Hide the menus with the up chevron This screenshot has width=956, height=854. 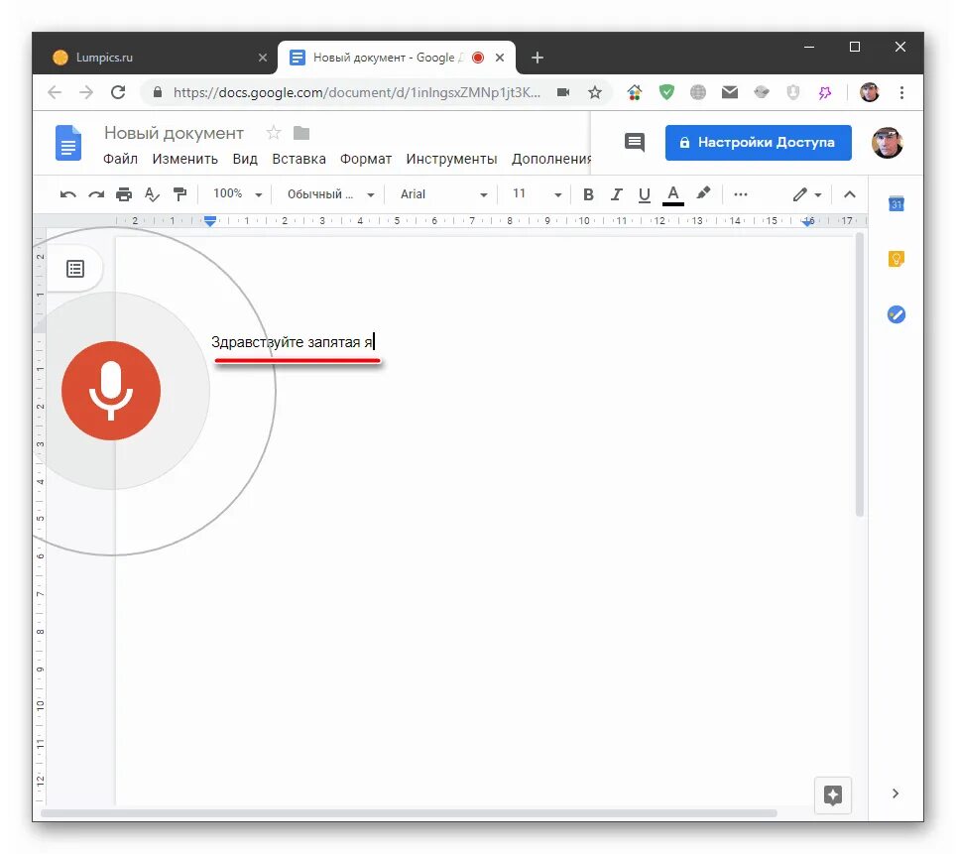click(x=849, y=194)
